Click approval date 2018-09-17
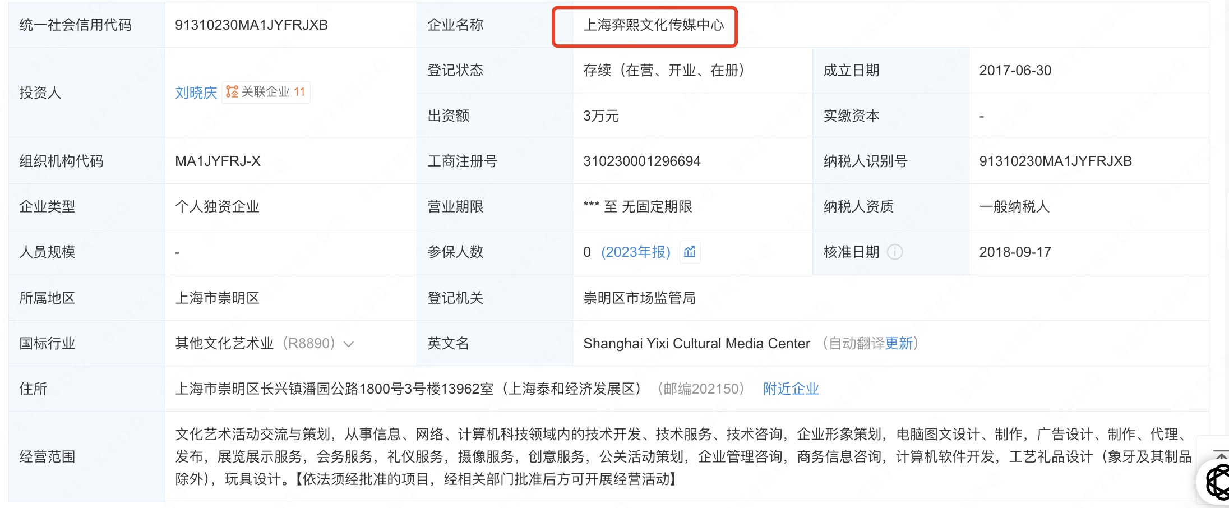Viewport: 1229px width, 508px height. [x=1015, y=252]
